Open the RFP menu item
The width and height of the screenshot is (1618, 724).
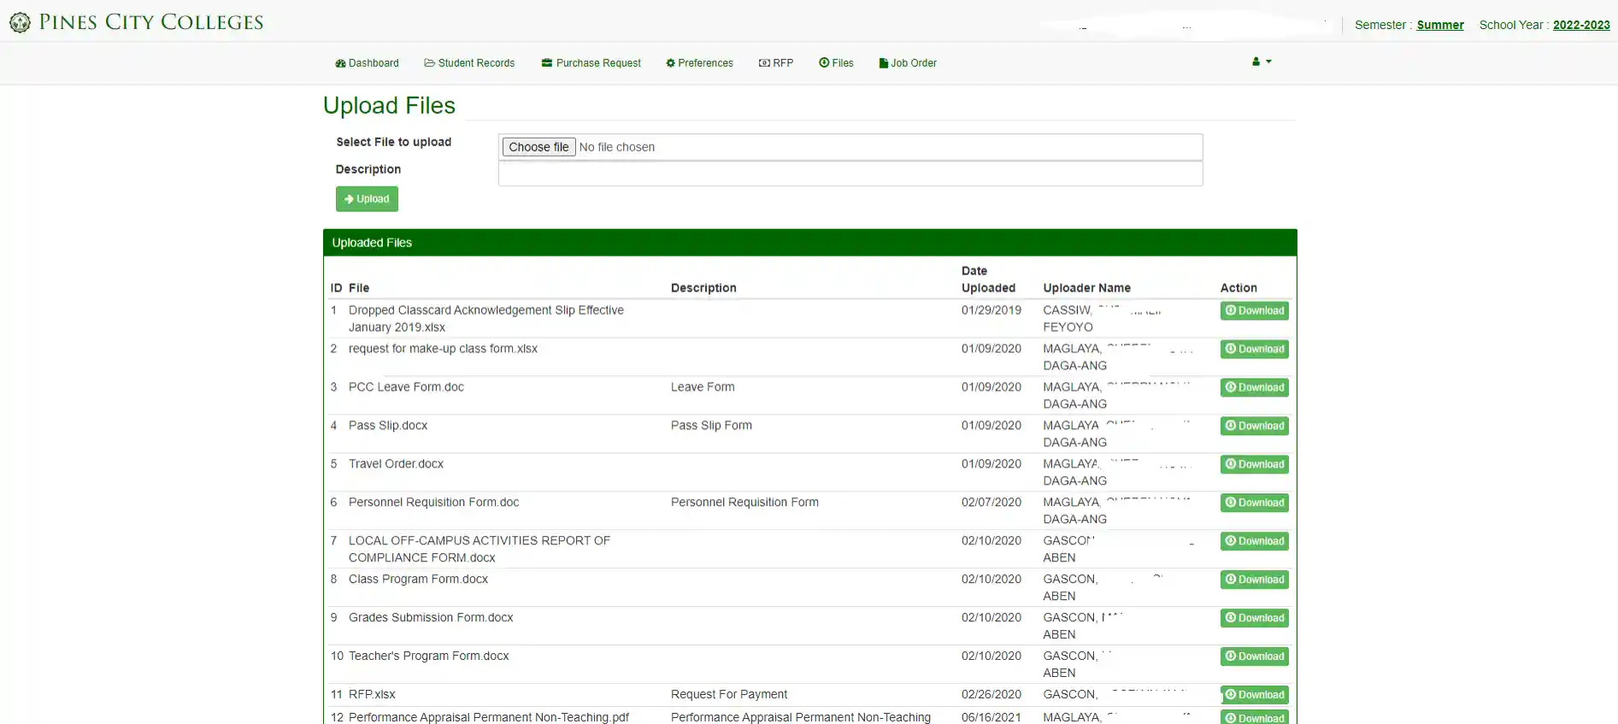(x=776, y=63)
